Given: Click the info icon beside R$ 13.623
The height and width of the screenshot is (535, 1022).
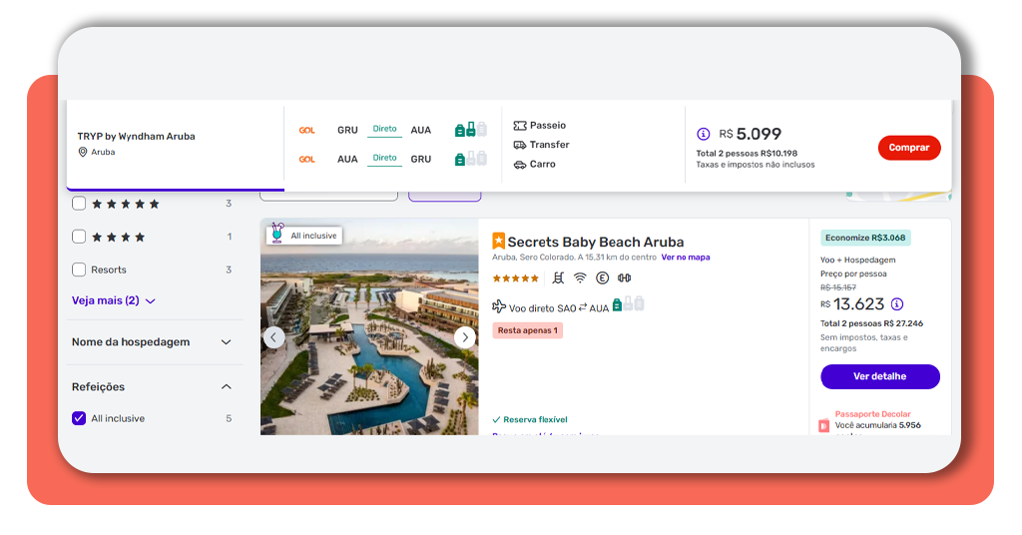Looking at the screenshot, I should (x=896, y=304).
